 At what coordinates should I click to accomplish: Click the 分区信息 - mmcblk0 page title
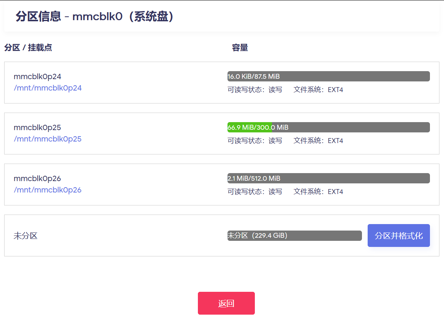95,17
